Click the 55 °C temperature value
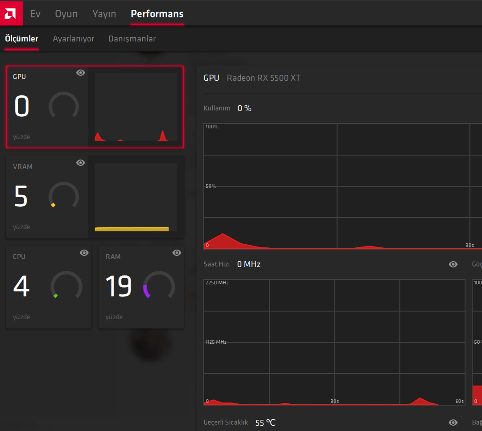Viewport: 482px width, 431px height. tap(265, 423)
